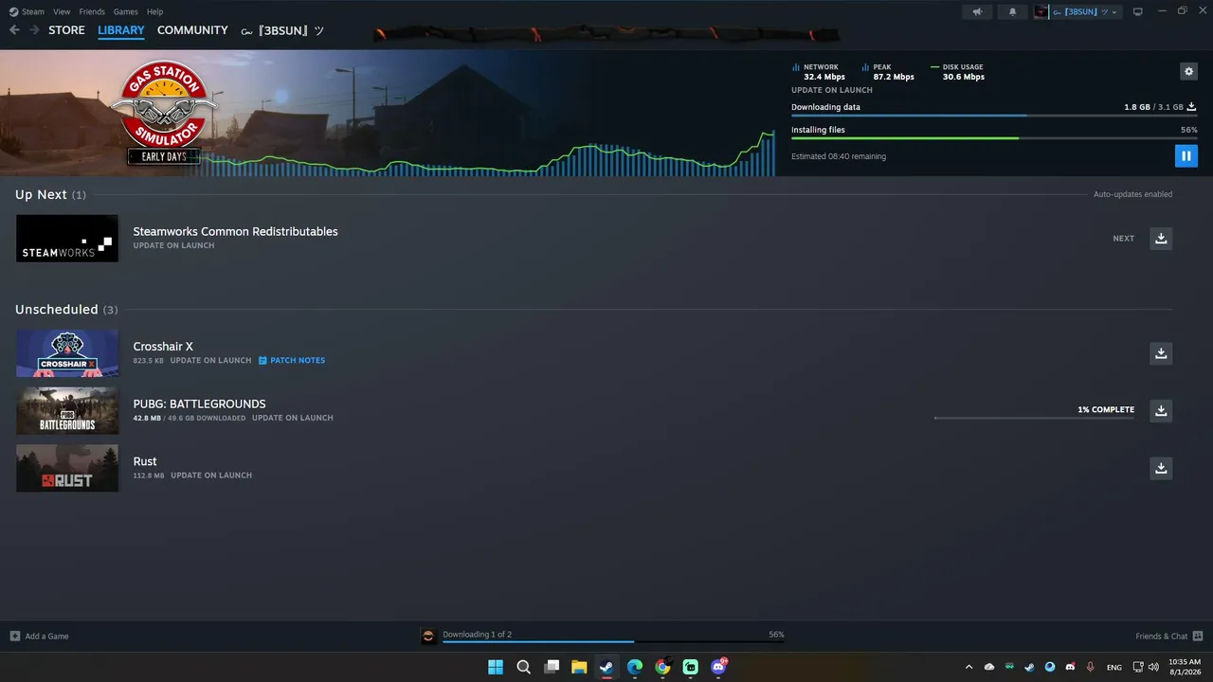Open the Games menu
1213x682 pixels.
tap(125, 11)
